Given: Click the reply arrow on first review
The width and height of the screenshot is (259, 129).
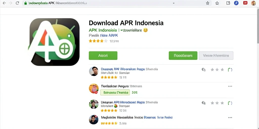Looking at the screenshot, I should point(204,70).
